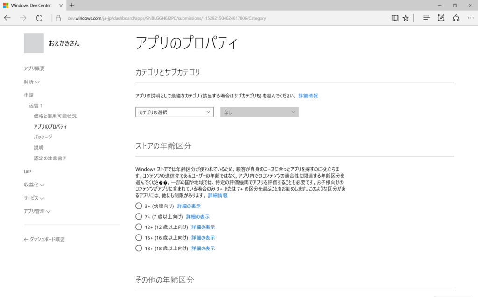Expand the サービス sidebar section

click(34, 198)
